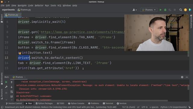This screenshot has width=193, height=109.
Task: Open Run panel settings gear
Action: [182, 77]
